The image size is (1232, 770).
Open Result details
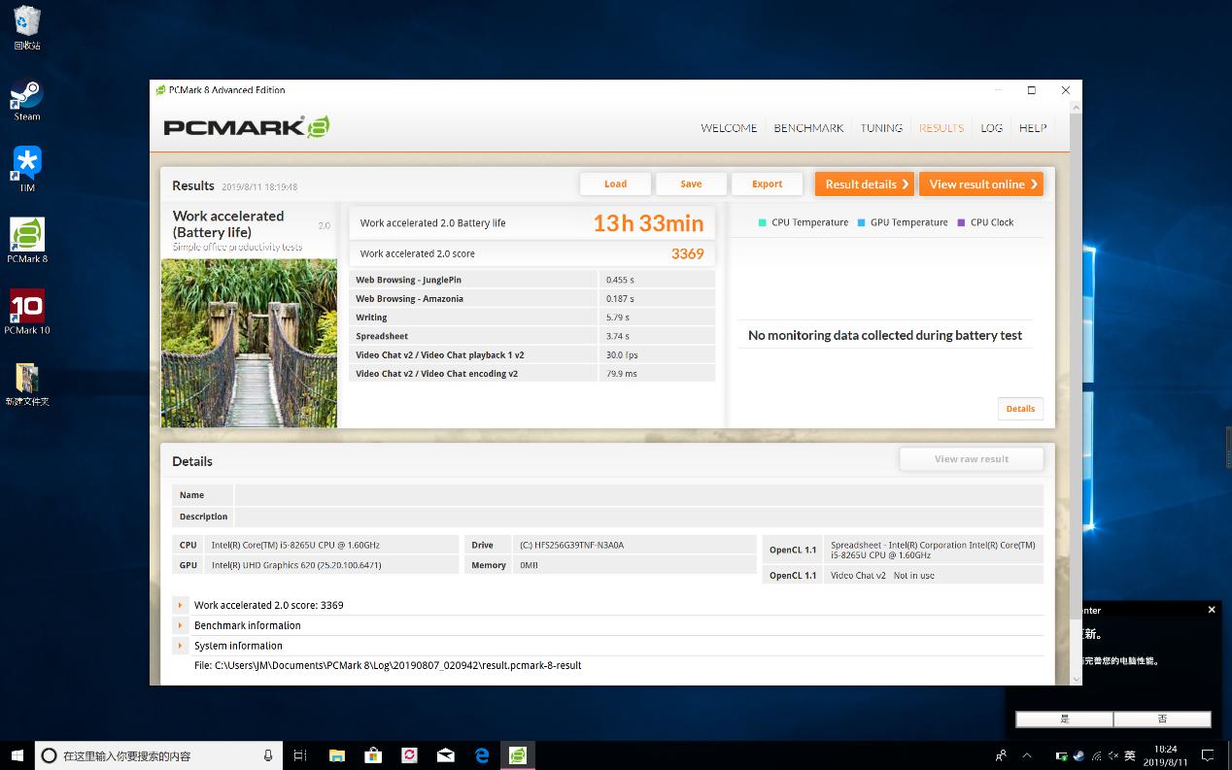click(x=864, y=184)
